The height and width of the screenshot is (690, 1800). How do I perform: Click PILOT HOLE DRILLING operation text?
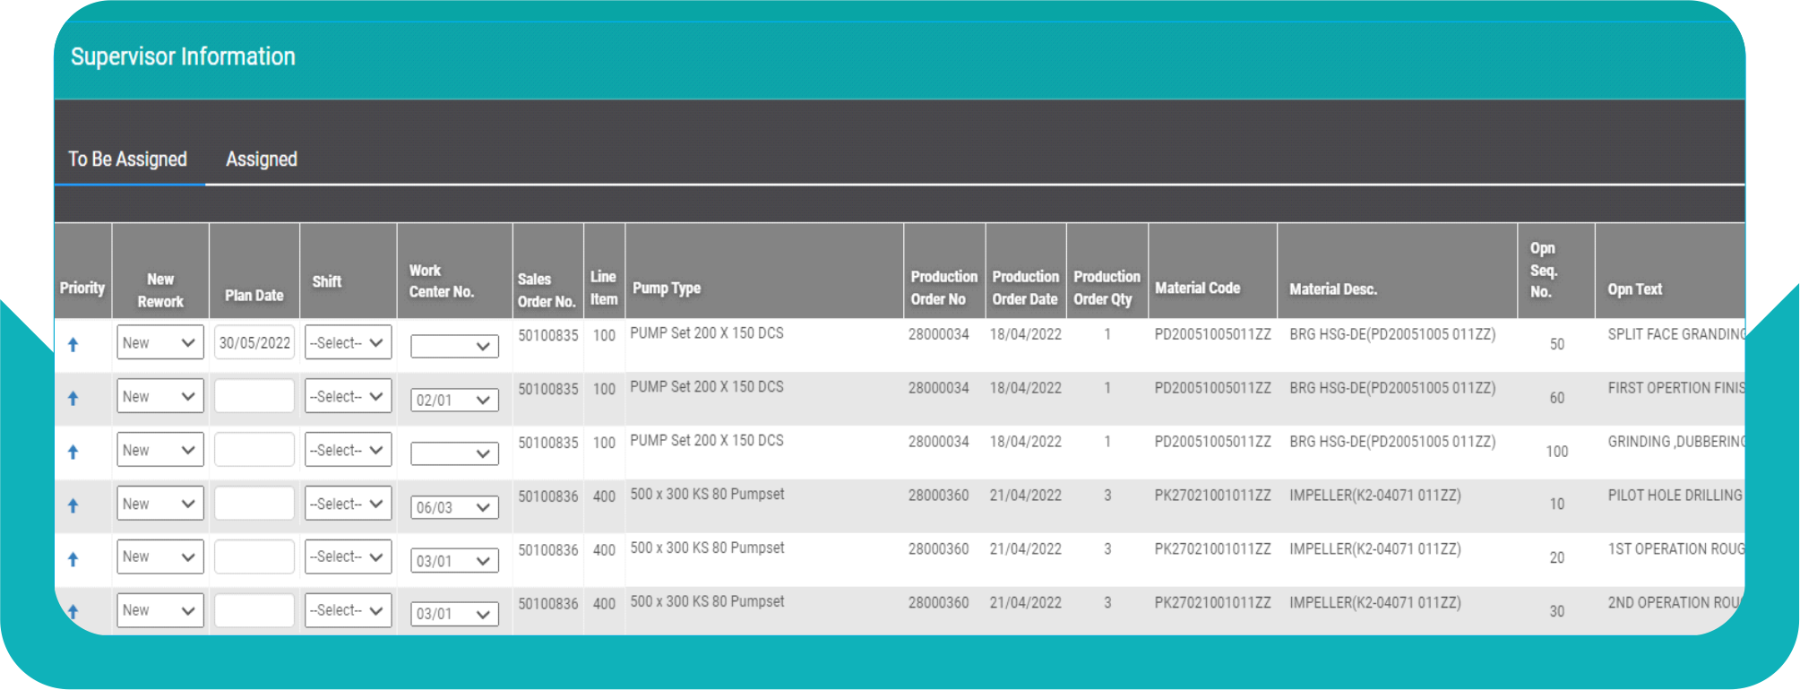click(x=1675, y=495)
